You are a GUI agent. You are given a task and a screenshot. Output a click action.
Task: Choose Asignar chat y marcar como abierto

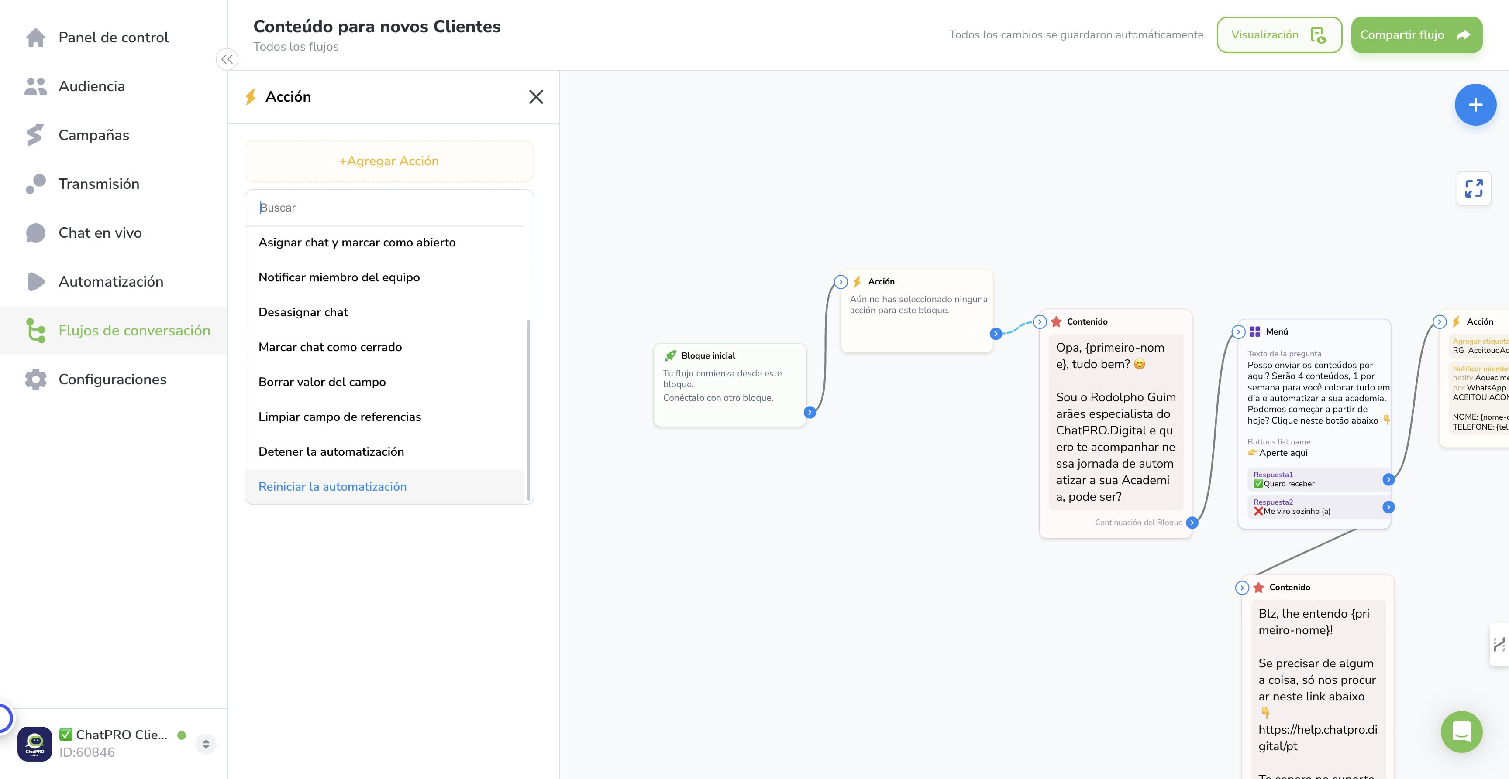pyautogui.click(x=384, y=243)
